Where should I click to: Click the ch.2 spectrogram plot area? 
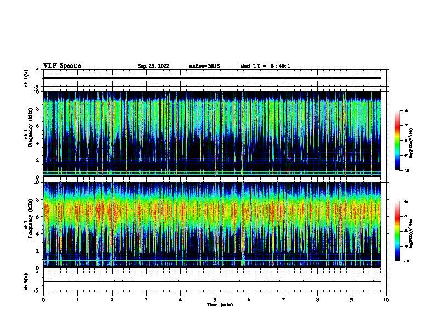tap(212, 225)
